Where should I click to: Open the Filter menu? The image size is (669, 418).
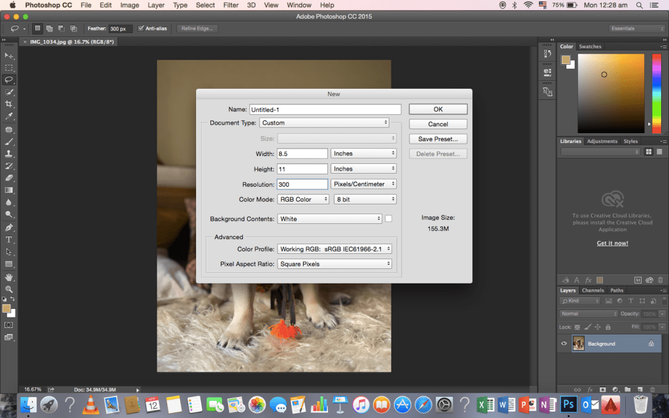pyautogui.click(x=231, y=5)
